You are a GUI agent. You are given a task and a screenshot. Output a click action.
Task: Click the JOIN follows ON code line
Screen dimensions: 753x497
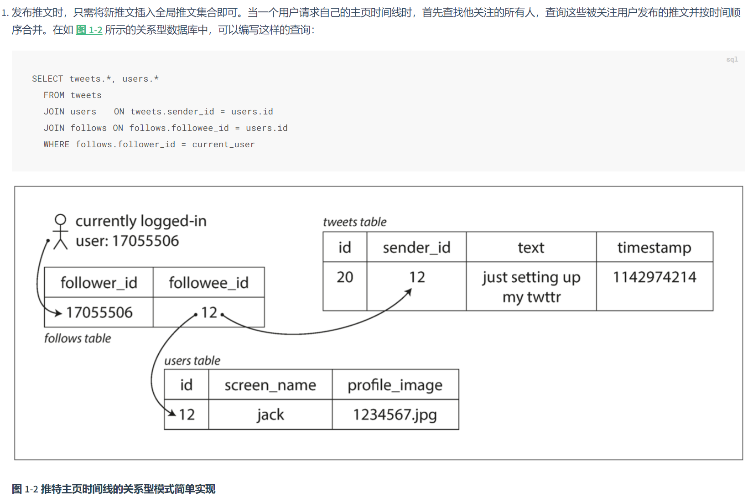click(x=165, y=128)
